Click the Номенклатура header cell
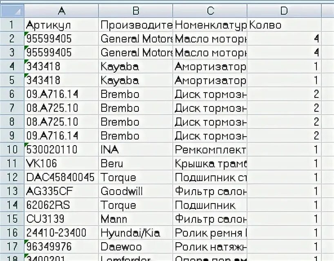The height and width of the screenshot is (261, 334). click(x=210, y=25)
